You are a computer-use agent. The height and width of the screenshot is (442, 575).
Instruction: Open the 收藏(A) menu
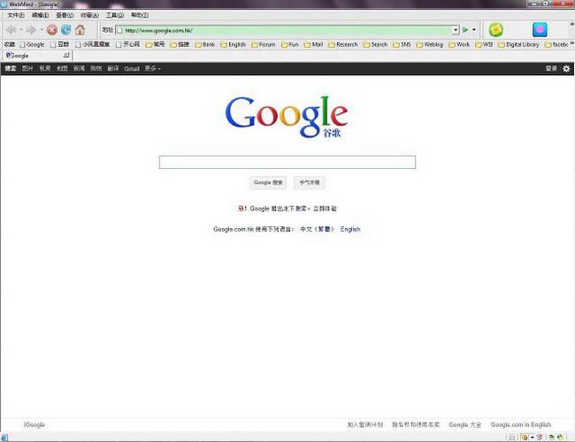pos(90,15)
